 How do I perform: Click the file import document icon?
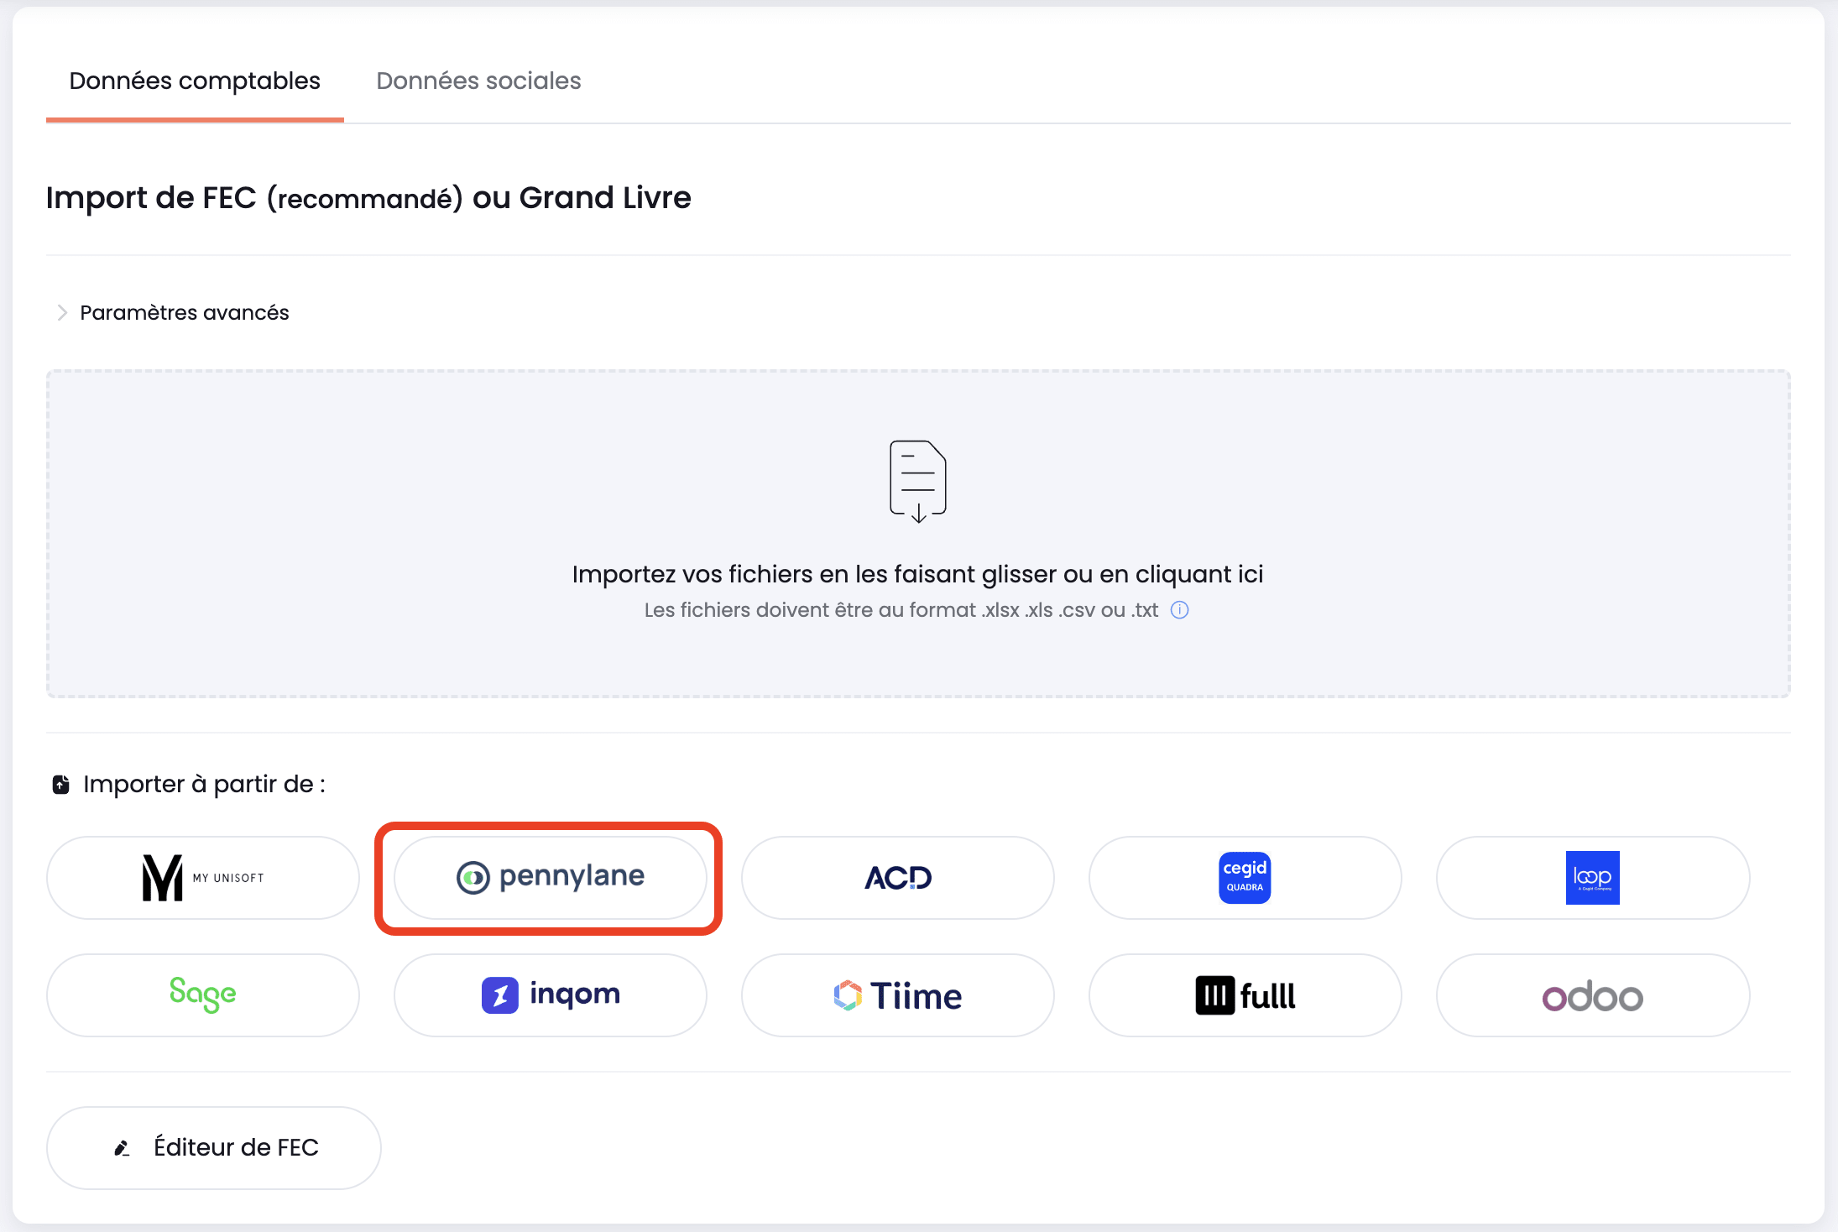[x=918, y=482]
